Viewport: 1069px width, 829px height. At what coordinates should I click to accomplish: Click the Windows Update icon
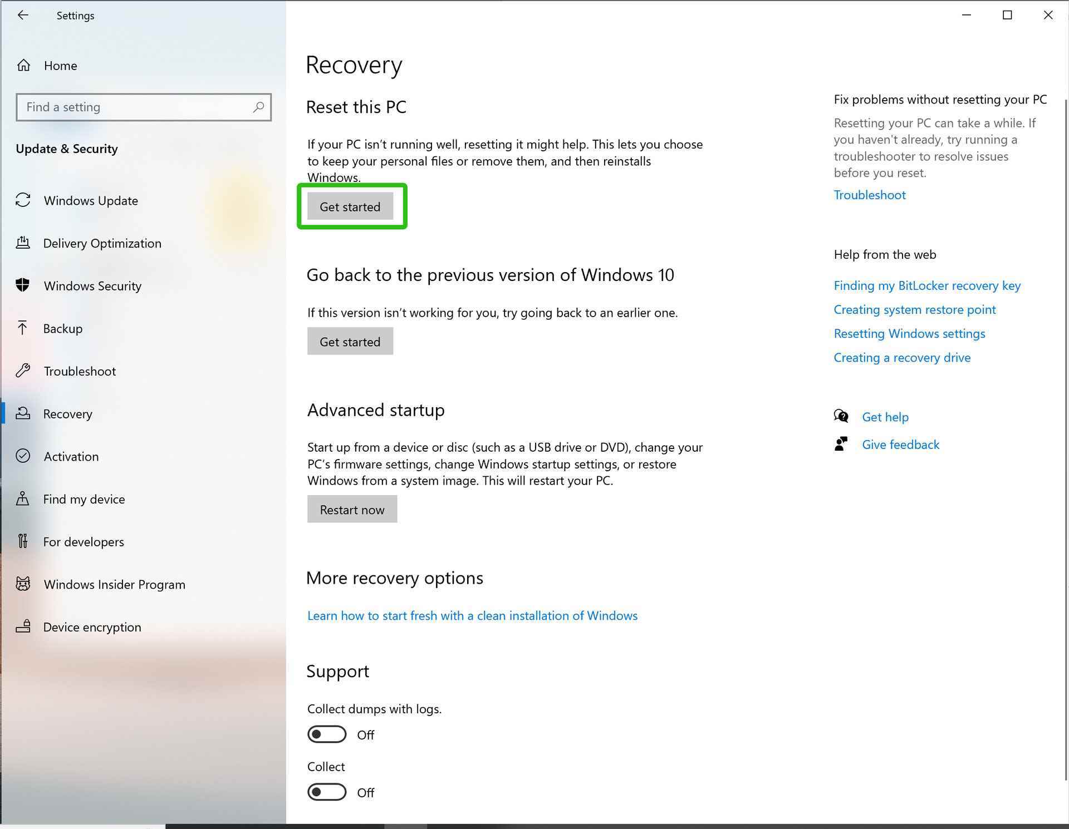click(x=24, y=200)
